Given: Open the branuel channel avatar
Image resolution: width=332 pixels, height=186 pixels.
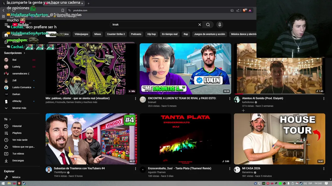Looking at the screenshot, I should coord(143,100).
